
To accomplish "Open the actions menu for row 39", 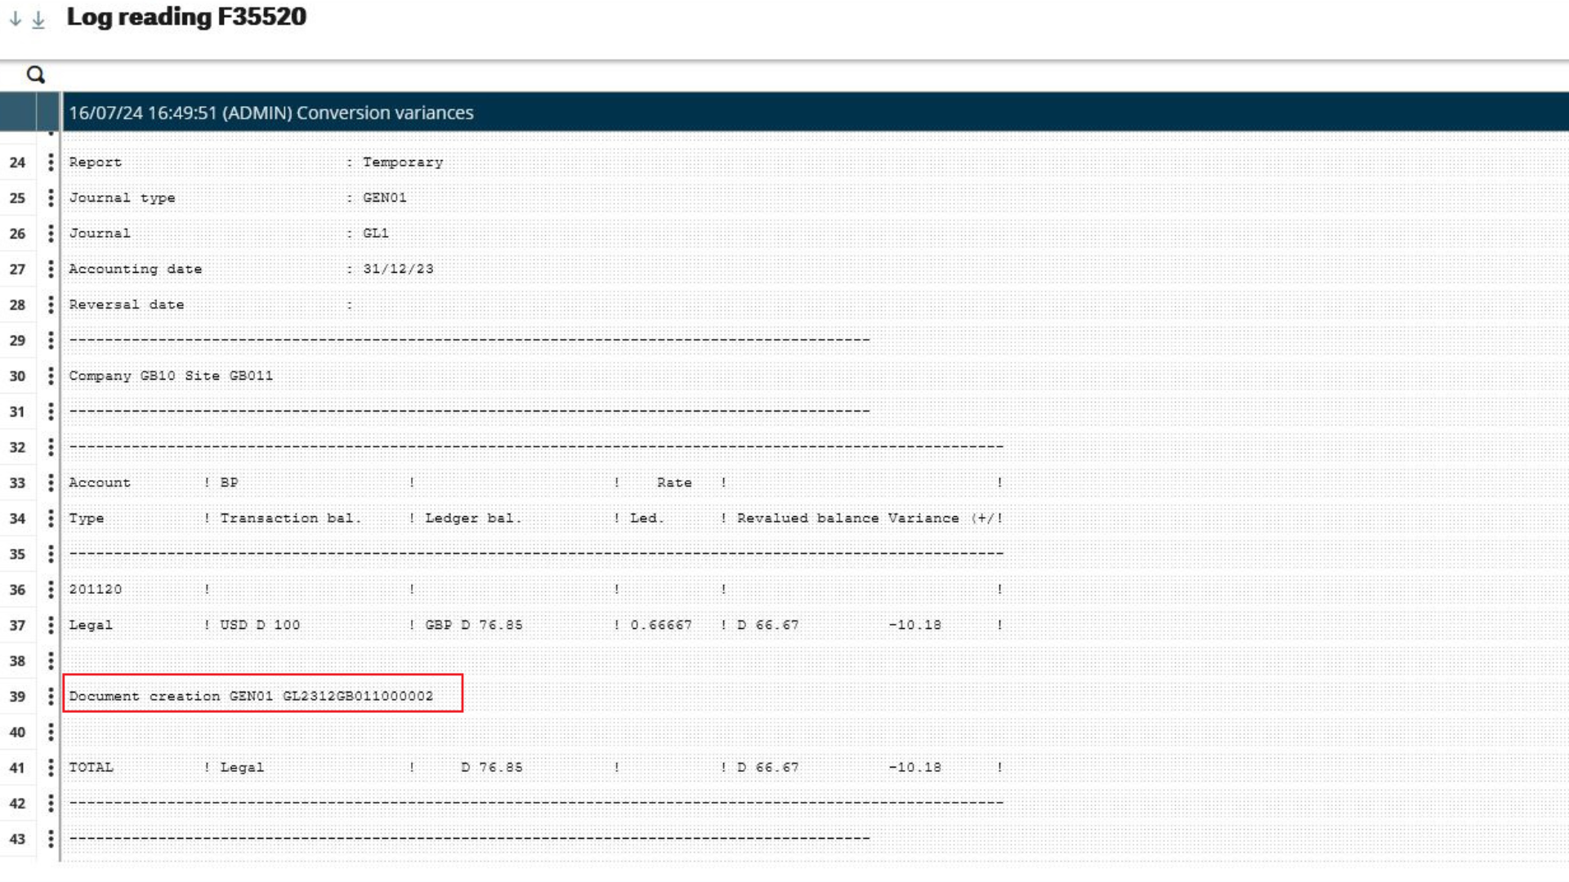I will point(51,697).
